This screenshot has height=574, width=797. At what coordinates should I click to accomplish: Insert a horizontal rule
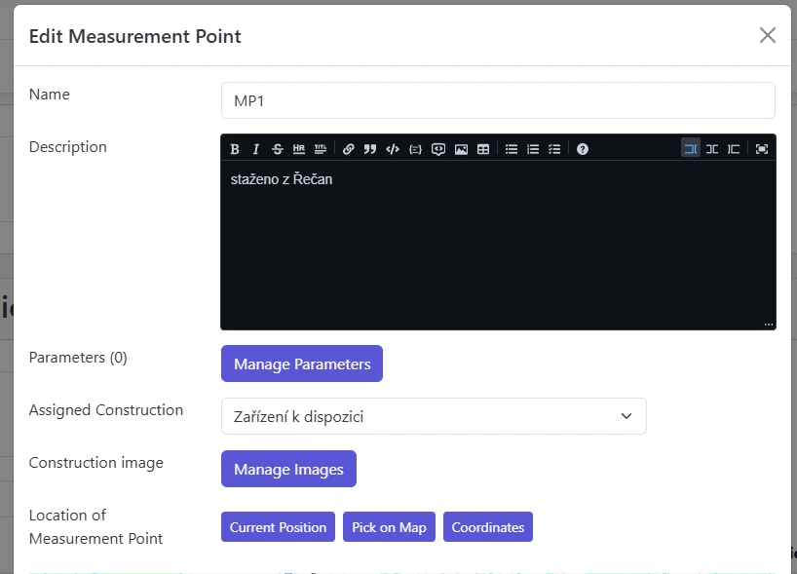[298, 148]
